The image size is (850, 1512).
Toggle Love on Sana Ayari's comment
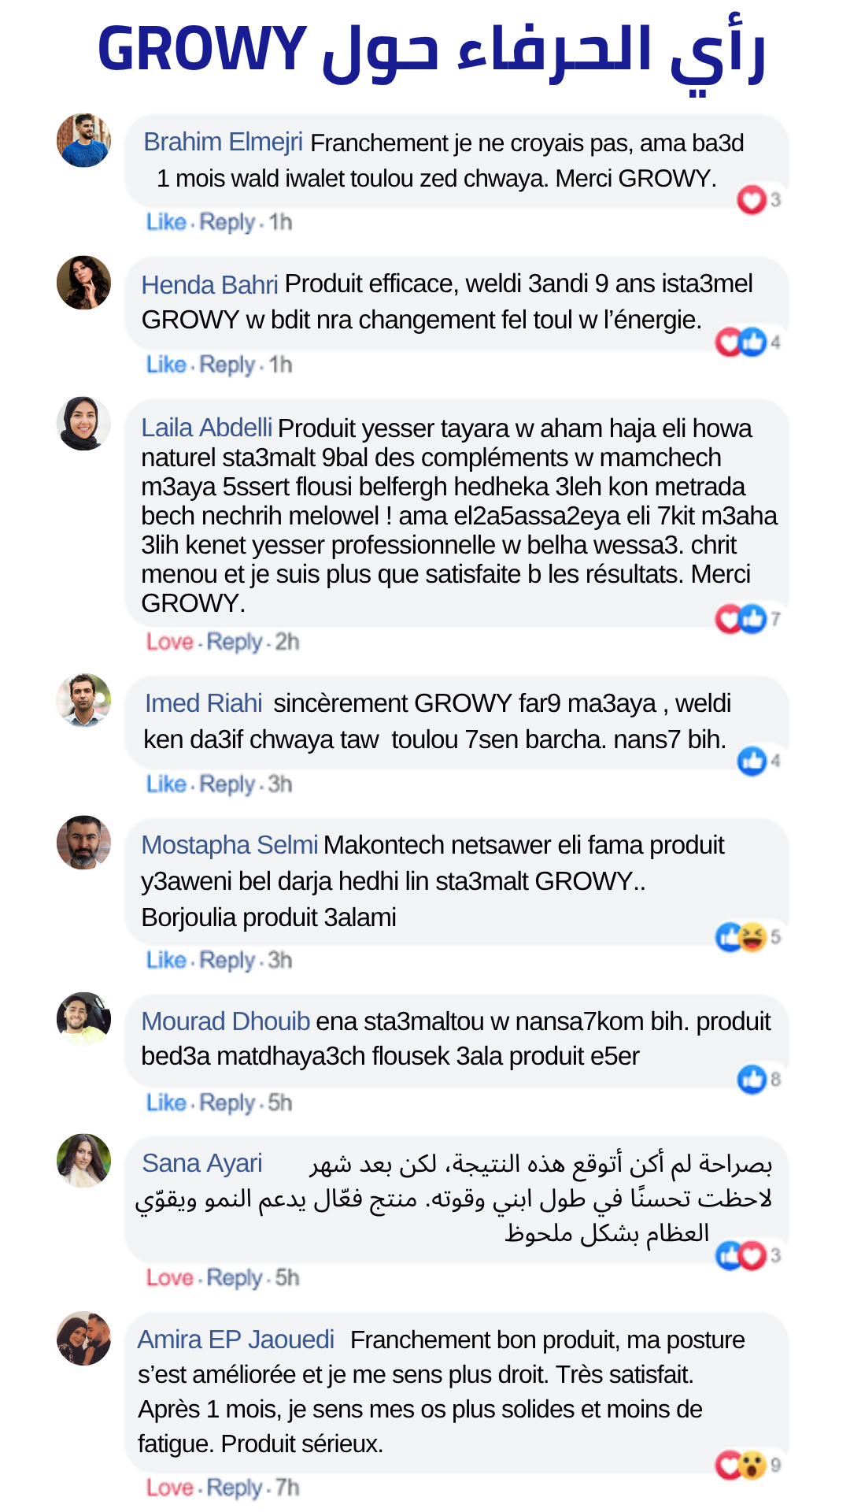click(169, 1277)
